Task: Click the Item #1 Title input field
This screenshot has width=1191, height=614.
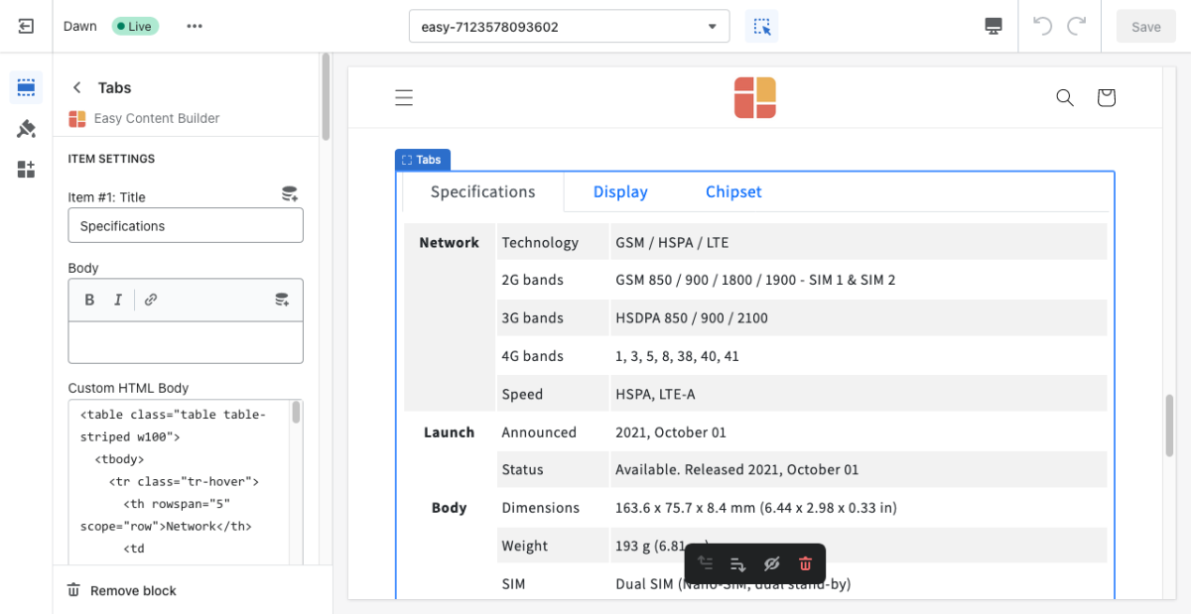Action: pos(186,226)
